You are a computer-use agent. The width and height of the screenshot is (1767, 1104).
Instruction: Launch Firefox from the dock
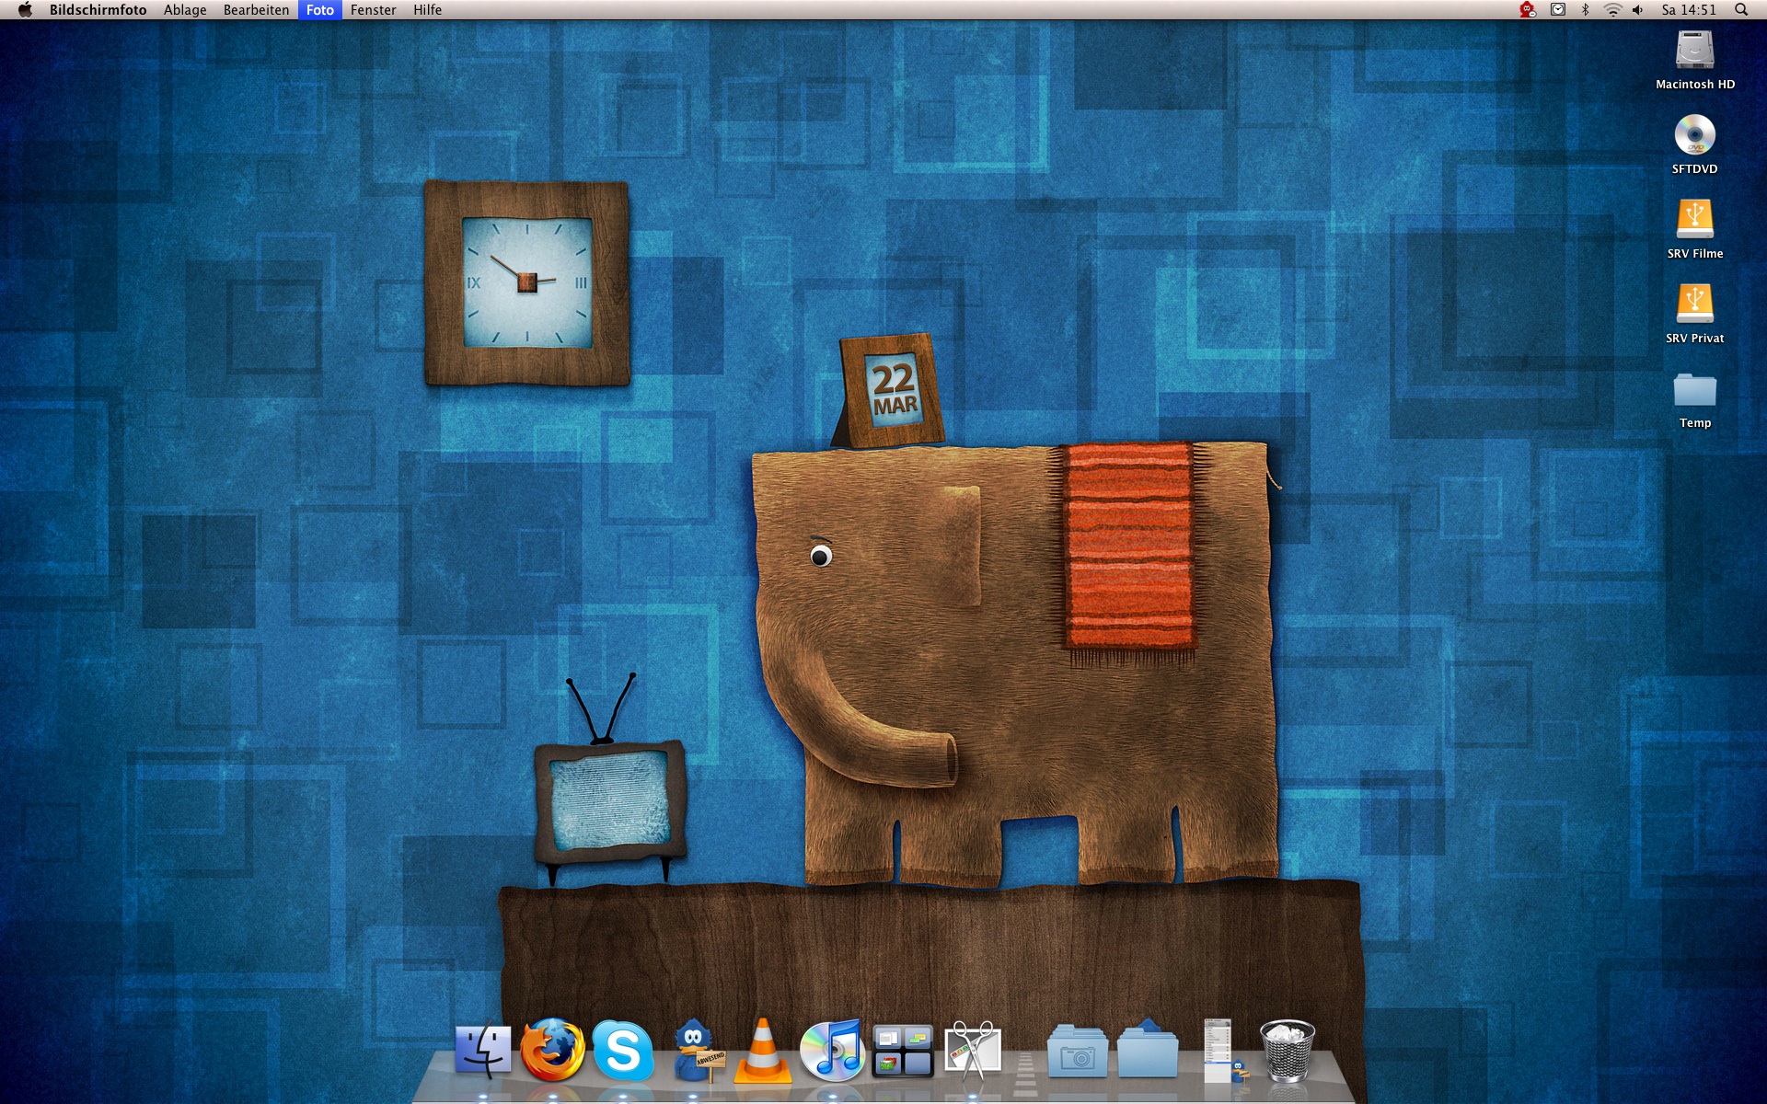(552, 1051)
